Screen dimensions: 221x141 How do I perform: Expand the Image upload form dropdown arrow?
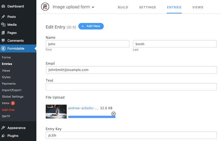(93, 7)
